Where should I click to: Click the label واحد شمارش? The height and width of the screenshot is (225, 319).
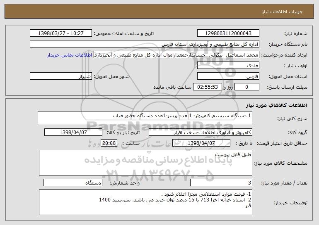[125, 183]
